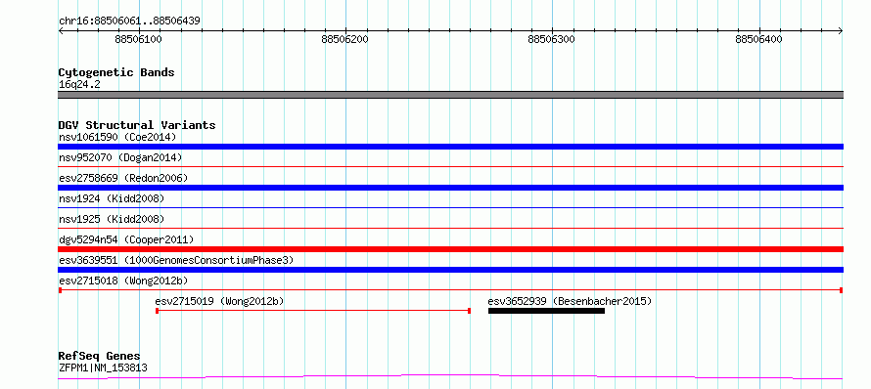This screenshot has height=389, width=871.
Task: Click the chr16:88506061..88506439 region label
Action: (x=129, y=22)
